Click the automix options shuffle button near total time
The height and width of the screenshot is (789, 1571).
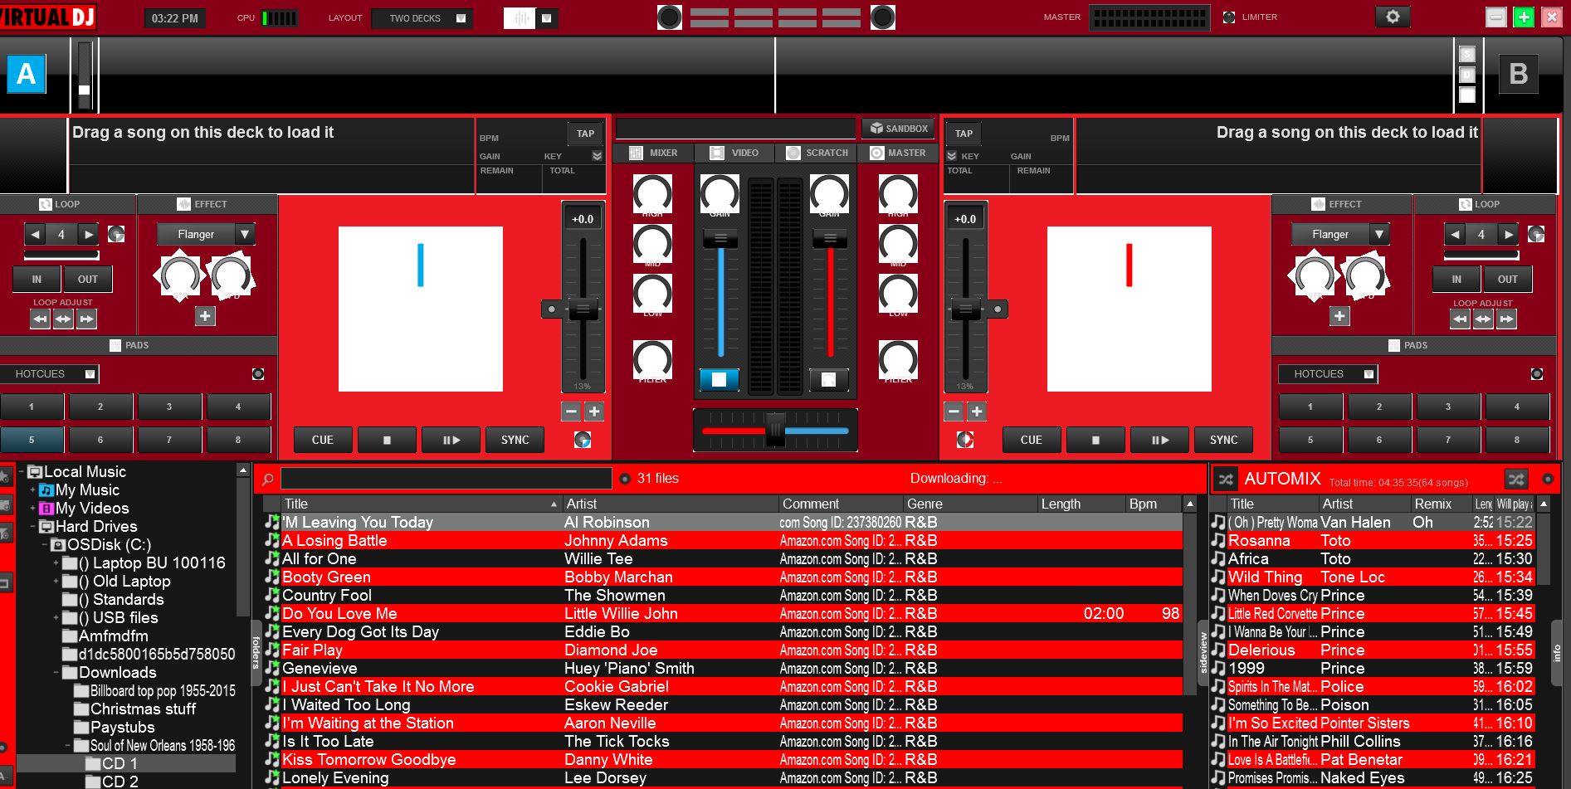[x=1516, y=479]
